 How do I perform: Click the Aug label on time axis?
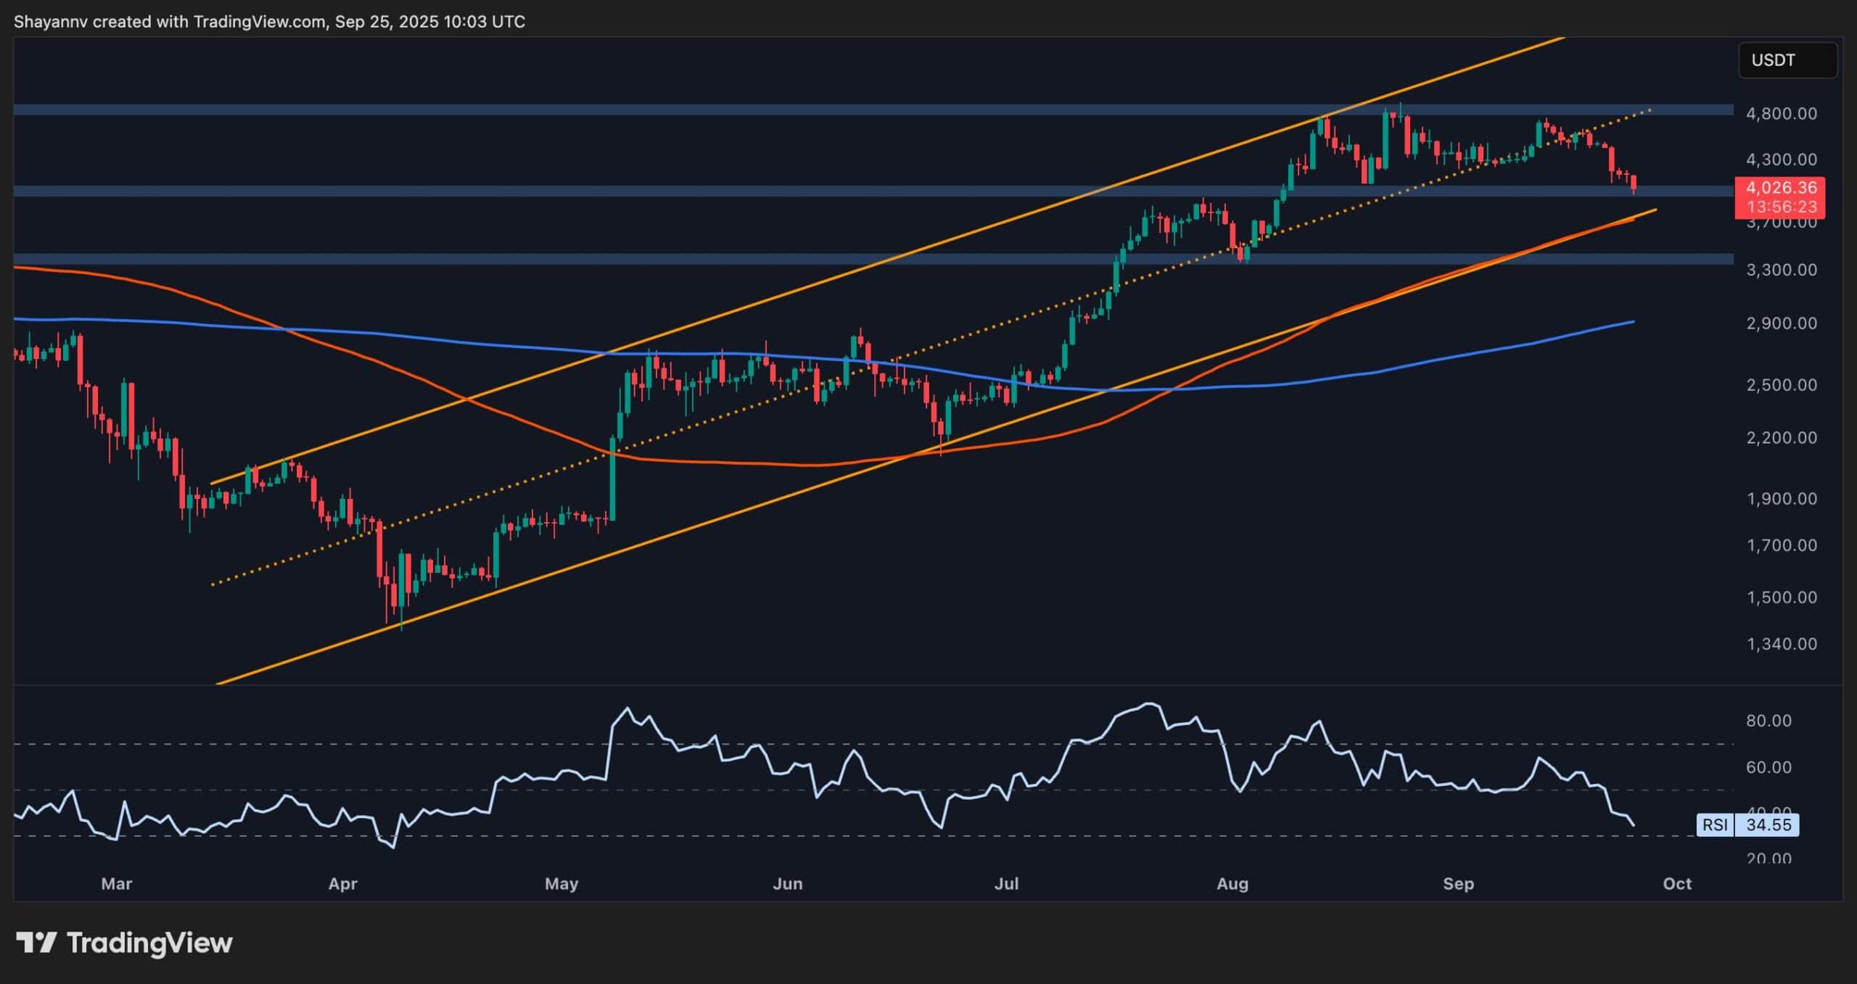coord(1232,884)
